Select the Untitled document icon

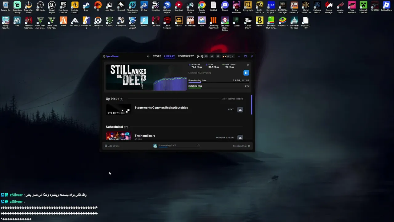tap(213, 6)
